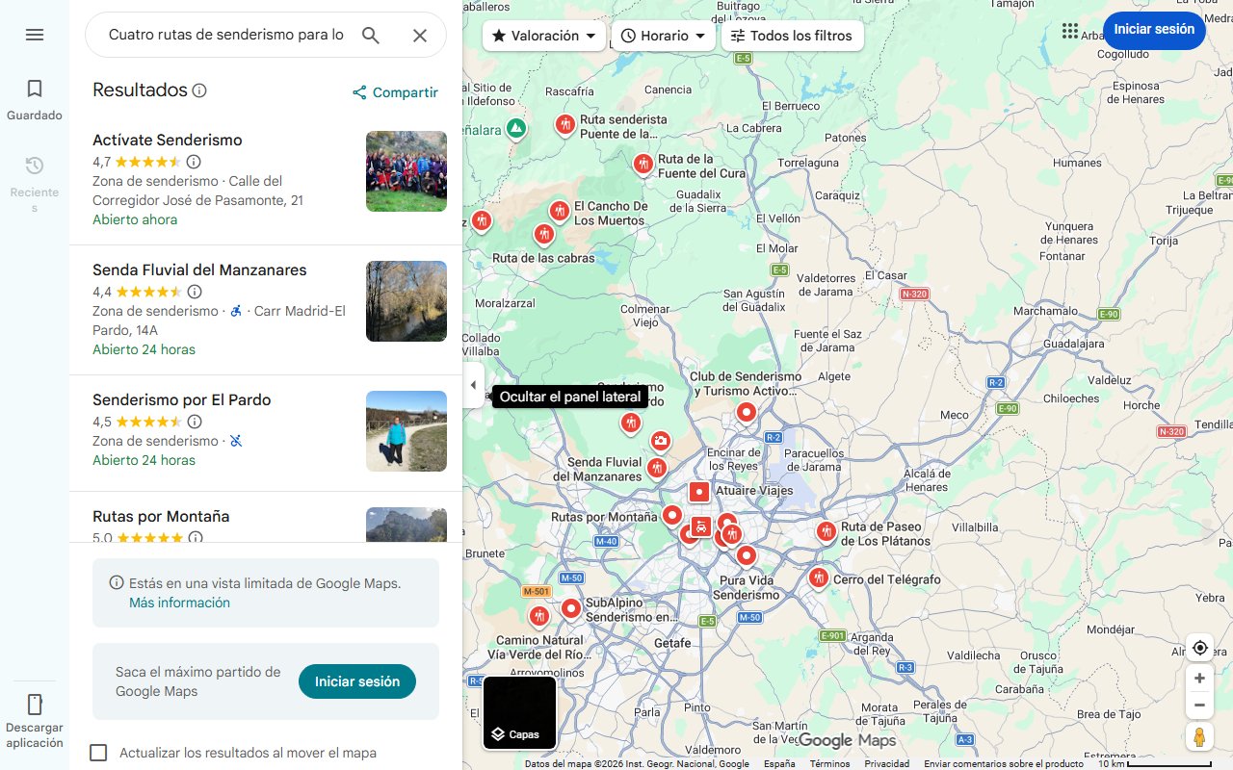Click the Descargar aplicación icon
Viewport: 1233px width, 770px height.
[x=35, y=706]
